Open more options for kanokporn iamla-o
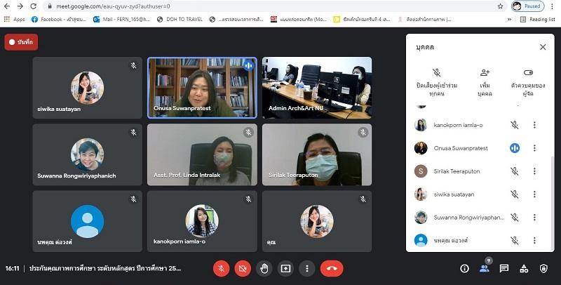The image size is (561, 285). [534, 125]
